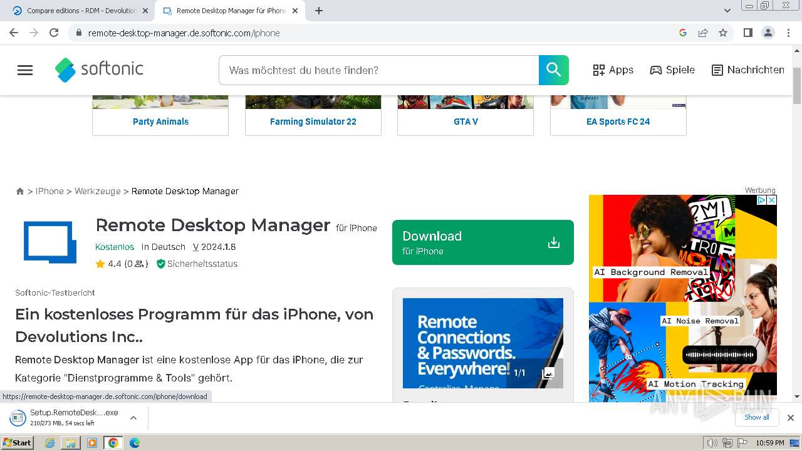Open the Windows Start menu
This screenshot has width=802, height=451.
[18, 442]
